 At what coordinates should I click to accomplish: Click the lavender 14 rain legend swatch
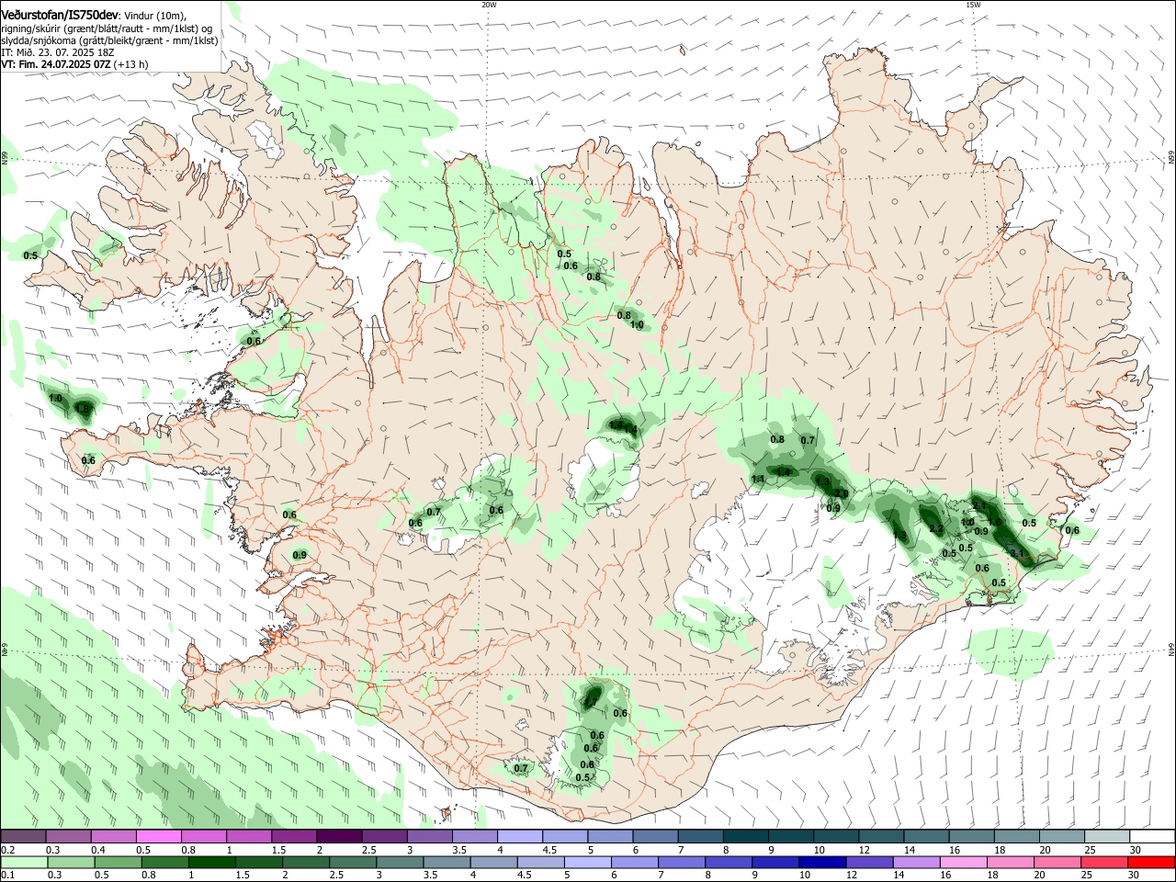pyautogui.click(x=917, y=863)
